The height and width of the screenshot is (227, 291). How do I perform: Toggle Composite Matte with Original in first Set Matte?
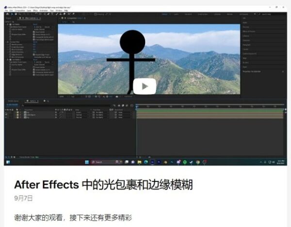coord(34,37)
